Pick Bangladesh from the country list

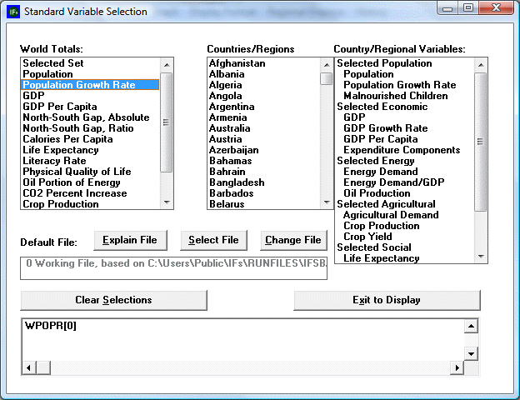pyautogui.click(x=237, y=182)
